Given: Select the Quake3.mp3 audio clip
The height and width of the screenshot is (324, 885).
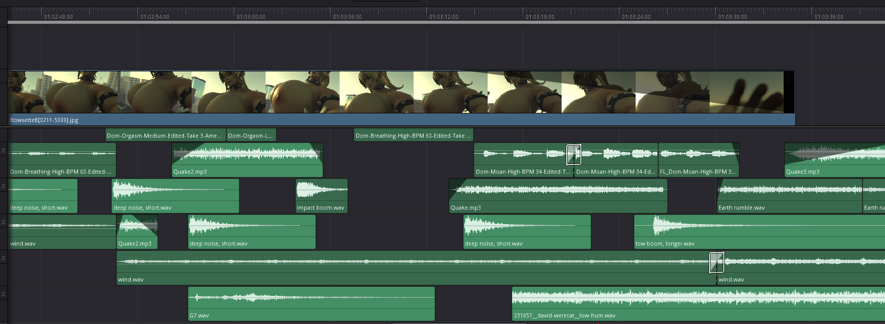Looking at the screenshot, I should pos(835,159).
